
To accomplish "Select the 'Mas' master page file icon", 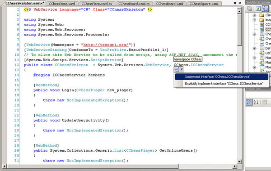I will coord(262,67).
